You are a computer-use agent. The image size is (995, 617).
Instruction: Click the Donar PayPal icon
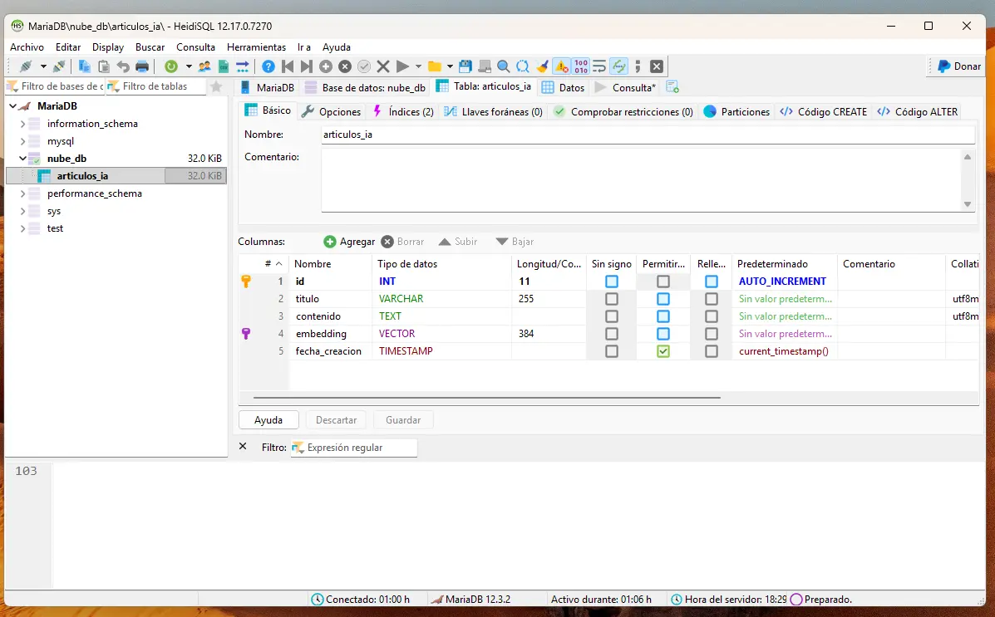(943, 66)
